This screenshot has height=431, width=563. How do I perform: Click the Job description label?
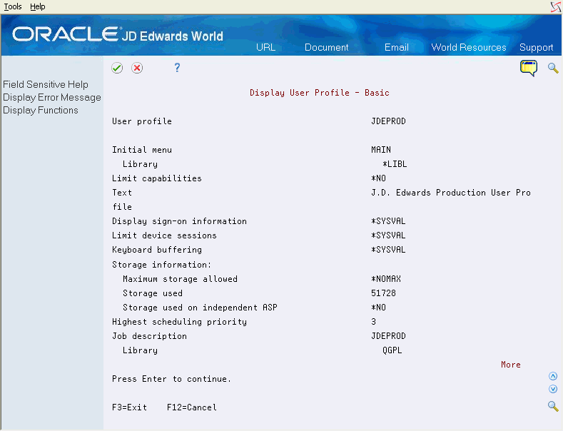click(149, 336)
